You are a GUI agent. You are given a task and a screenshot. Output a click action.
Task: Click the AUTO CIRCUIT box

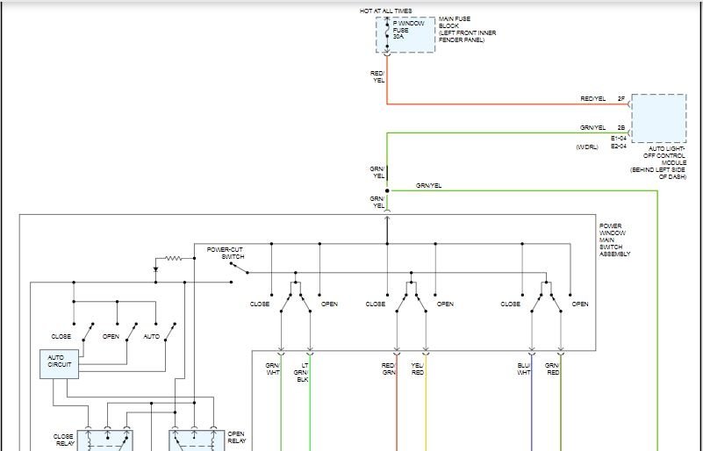58,364
